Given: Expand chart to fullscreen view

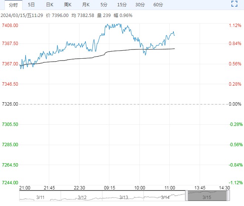Looking at the screenshot, I should (x=234, y=4).
